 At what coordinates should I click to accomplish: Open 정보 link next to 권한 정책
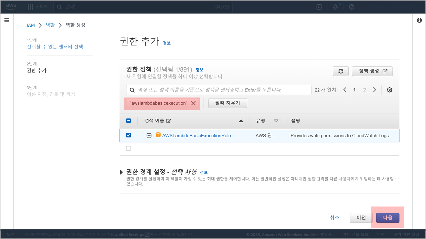(x=199, y=70)
